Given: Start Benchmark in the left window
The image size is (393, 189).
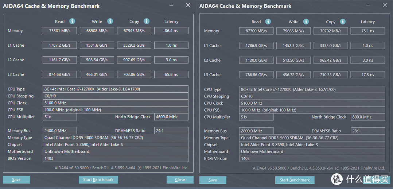Looking at the screenshot, I should pyautogui.click(x=98, y=180).
